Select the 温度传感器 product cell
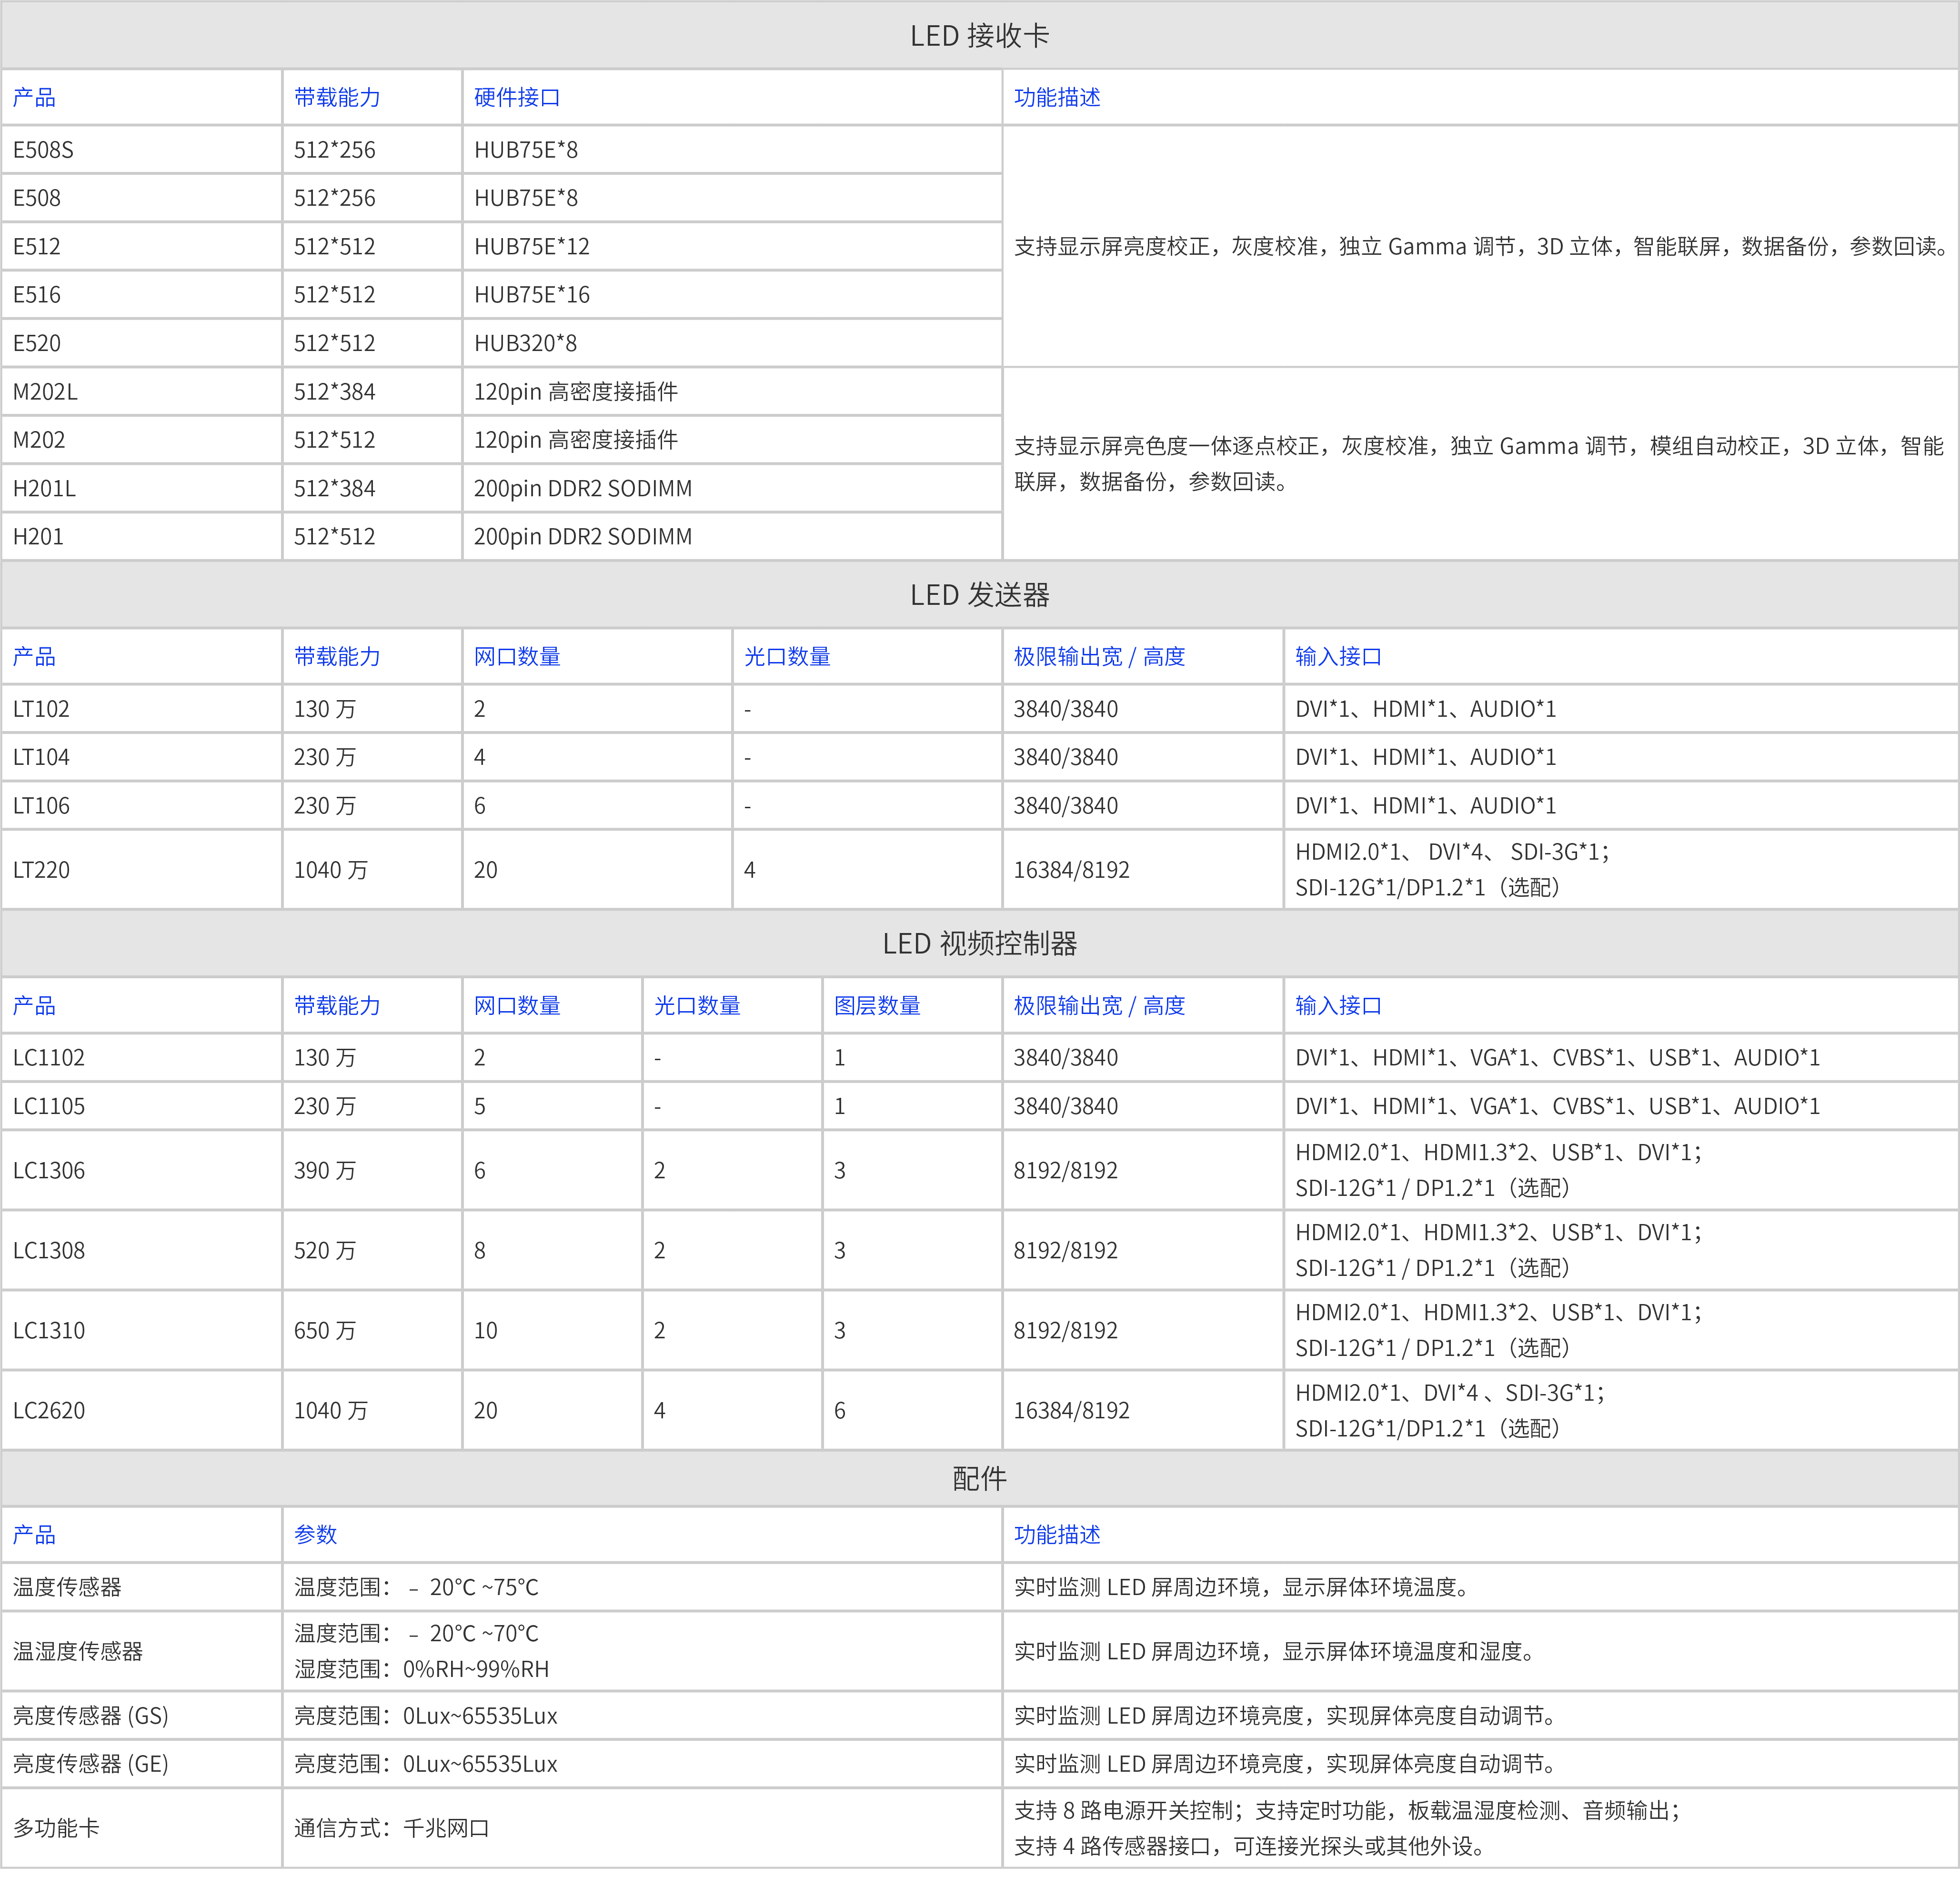 (x=142, y=1587)
